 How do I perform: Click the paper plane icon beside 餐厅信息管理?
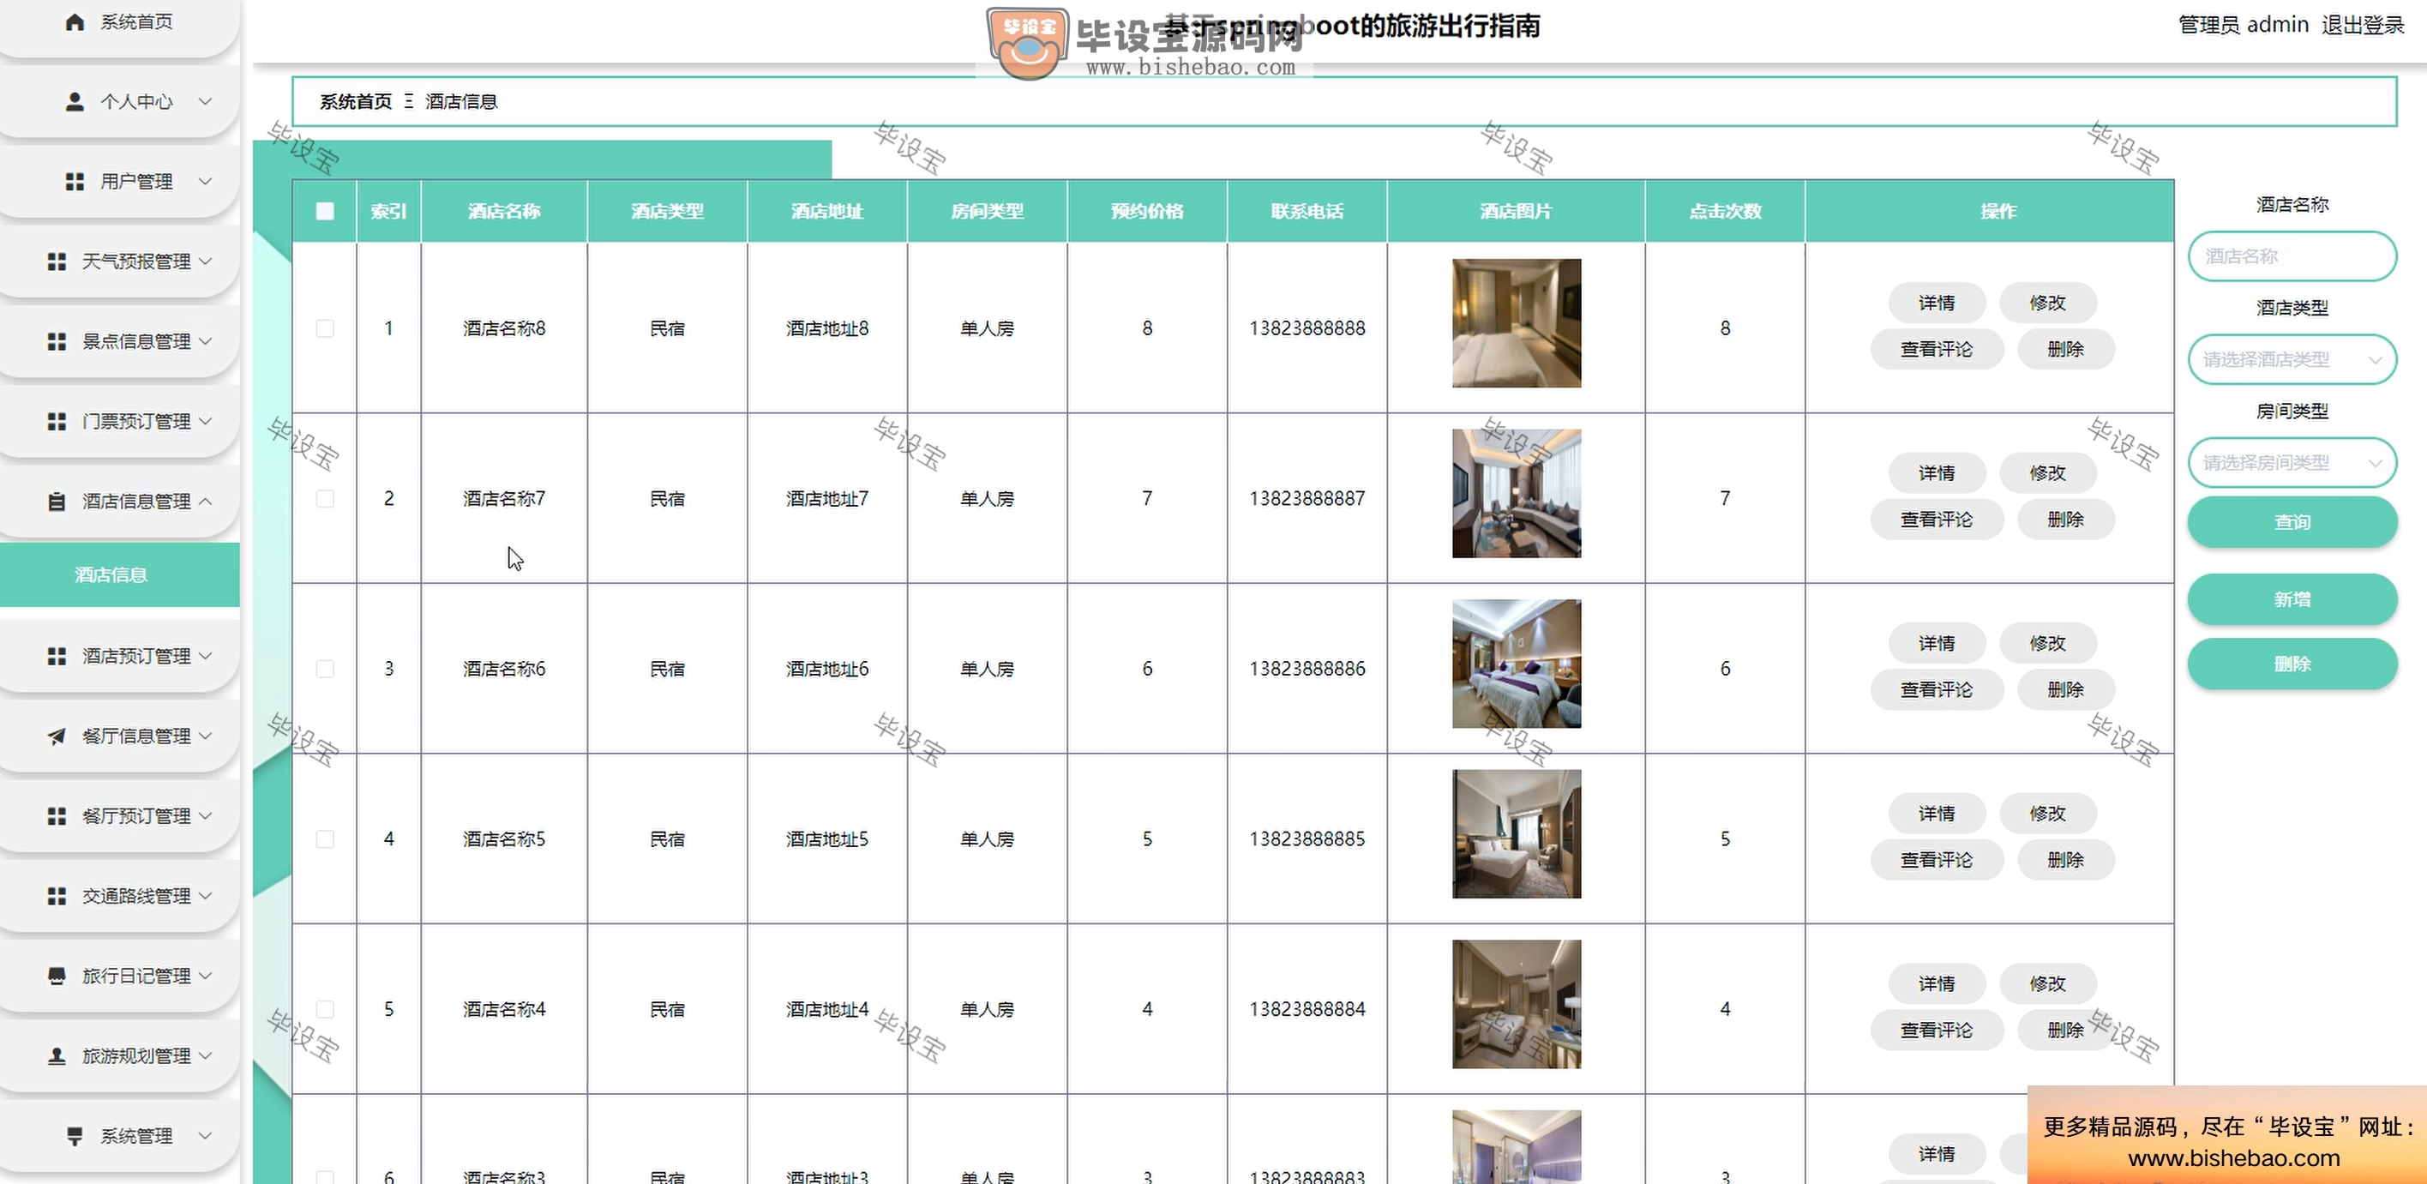(57, 736)
